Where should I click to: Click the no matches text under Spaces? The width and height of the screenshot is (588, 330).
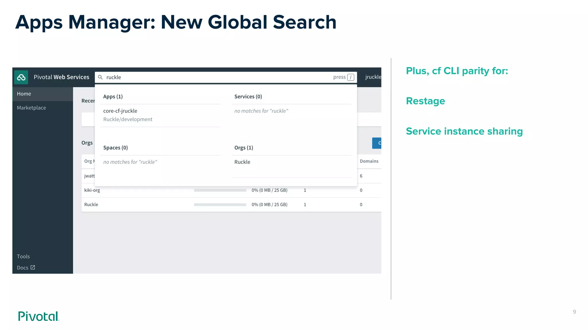(130, 162)
